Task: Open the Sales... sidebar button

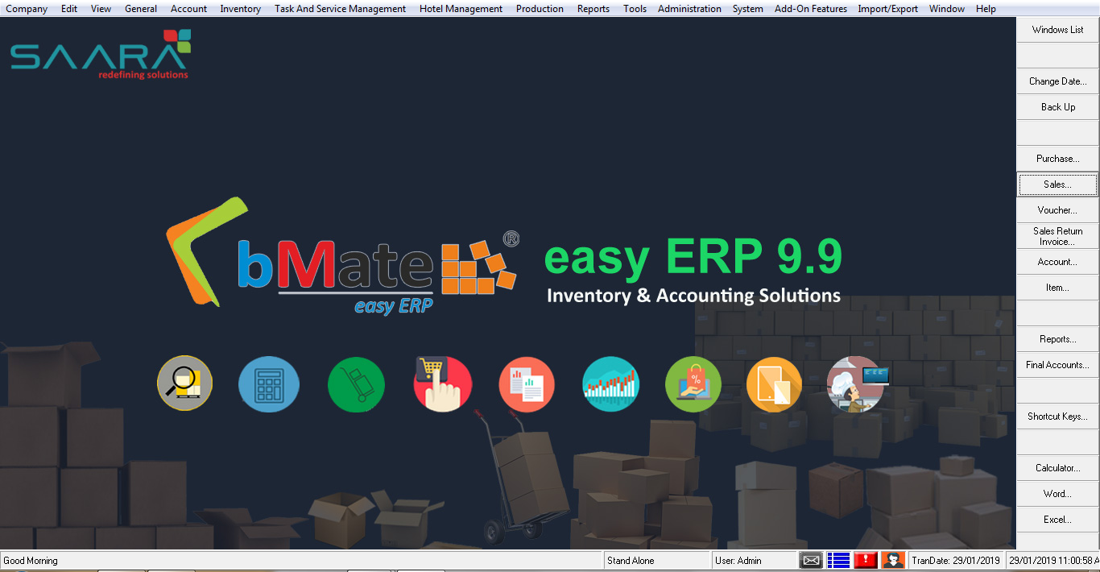Action: [1057, 184]
